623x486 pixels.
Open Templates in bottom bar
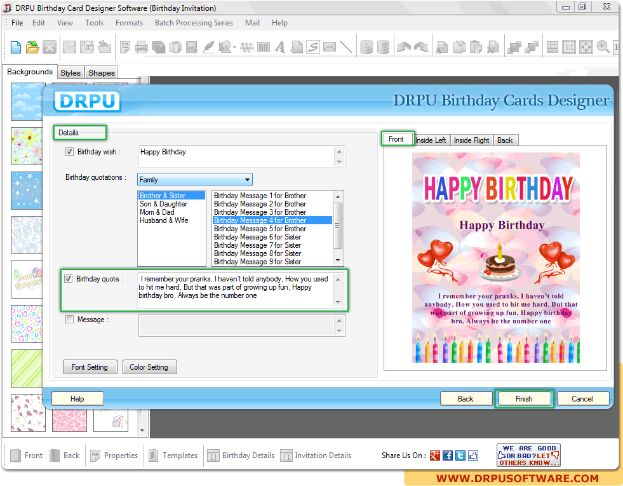click(173, 456)
